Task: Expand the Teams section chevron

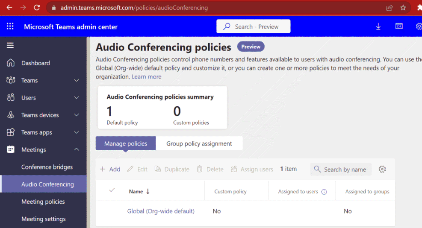Action: point(77,80)
